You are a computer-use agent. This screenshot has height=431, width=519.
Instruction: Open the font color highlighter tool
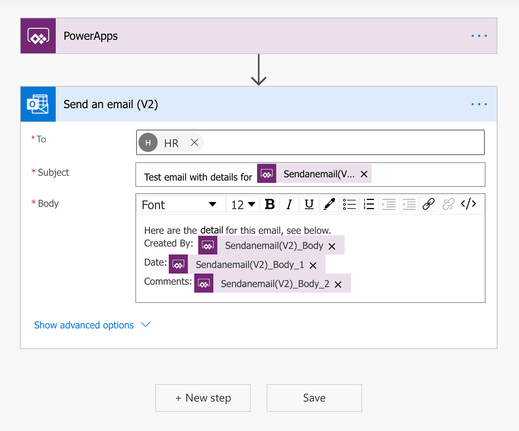[329, 204]
